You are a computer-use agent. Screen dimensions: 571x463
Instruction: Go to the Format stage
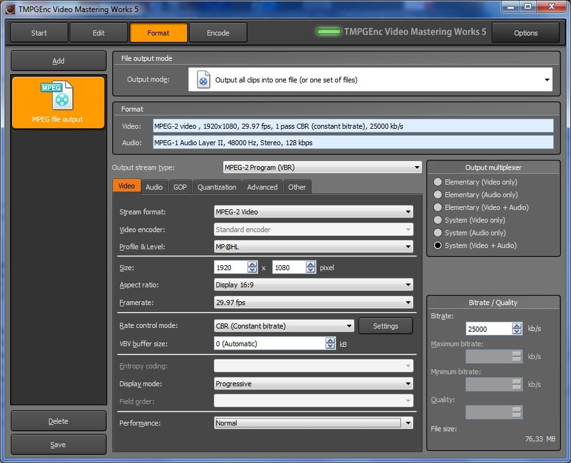pos(159,33)
